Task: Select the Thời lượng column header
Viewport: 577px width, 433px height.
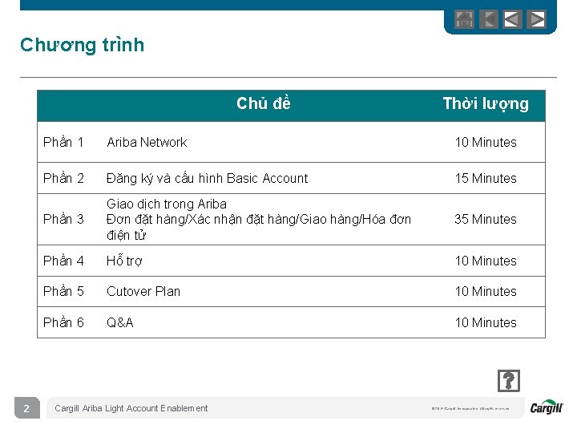Action: point(486,103)
